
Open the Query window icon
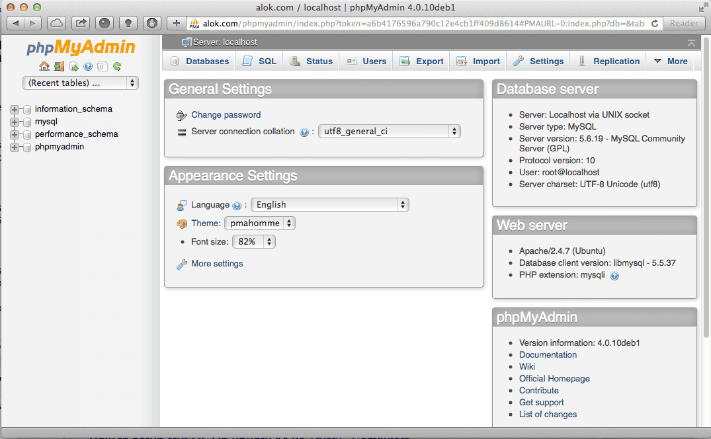pyautogui.click(x=73, y=66)
